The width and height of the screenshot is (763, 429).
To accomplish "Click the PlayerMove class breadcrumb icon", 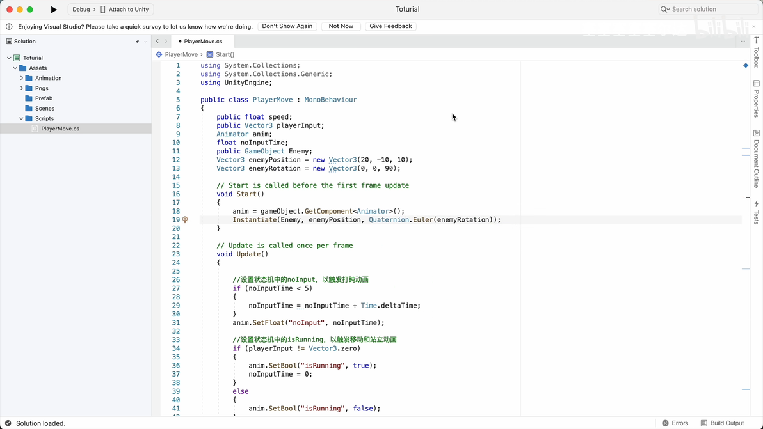I will coord(159,54).
